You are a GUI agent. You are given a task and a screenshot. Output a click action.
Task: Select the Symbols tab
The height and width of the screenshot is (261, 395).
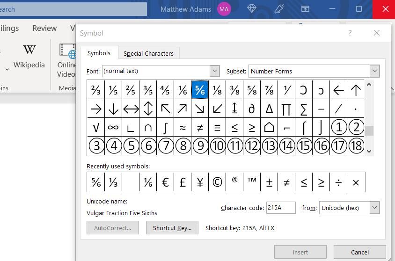[99, 53]
